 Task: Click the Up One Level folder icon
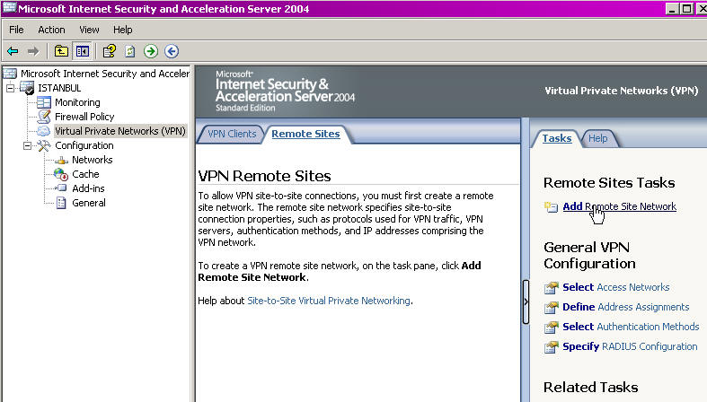point(61,51)
